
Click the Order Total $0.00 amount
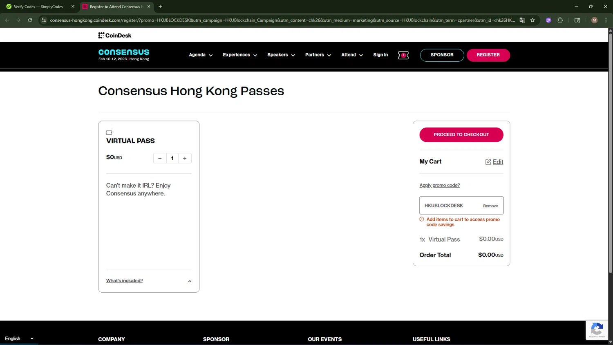tap(490, 255)
